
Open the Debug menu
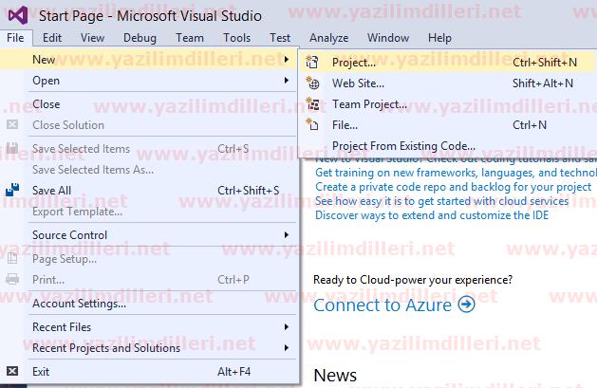[x=139, y=38]
